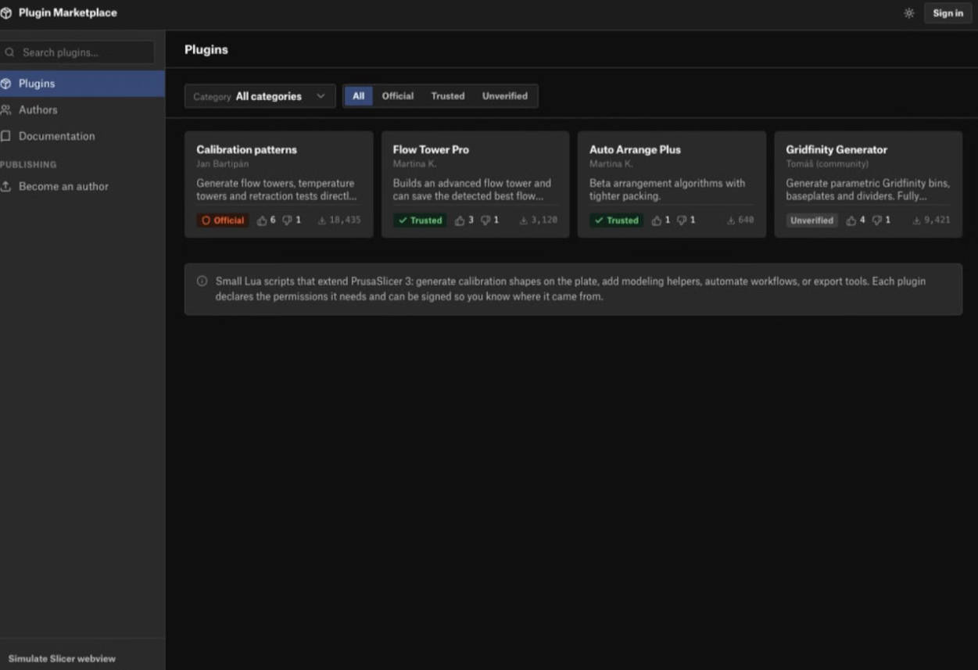This screenshot has width=978, height=670.
Task: Click the Gridfinity Generator description text
Action: point(868,189)
